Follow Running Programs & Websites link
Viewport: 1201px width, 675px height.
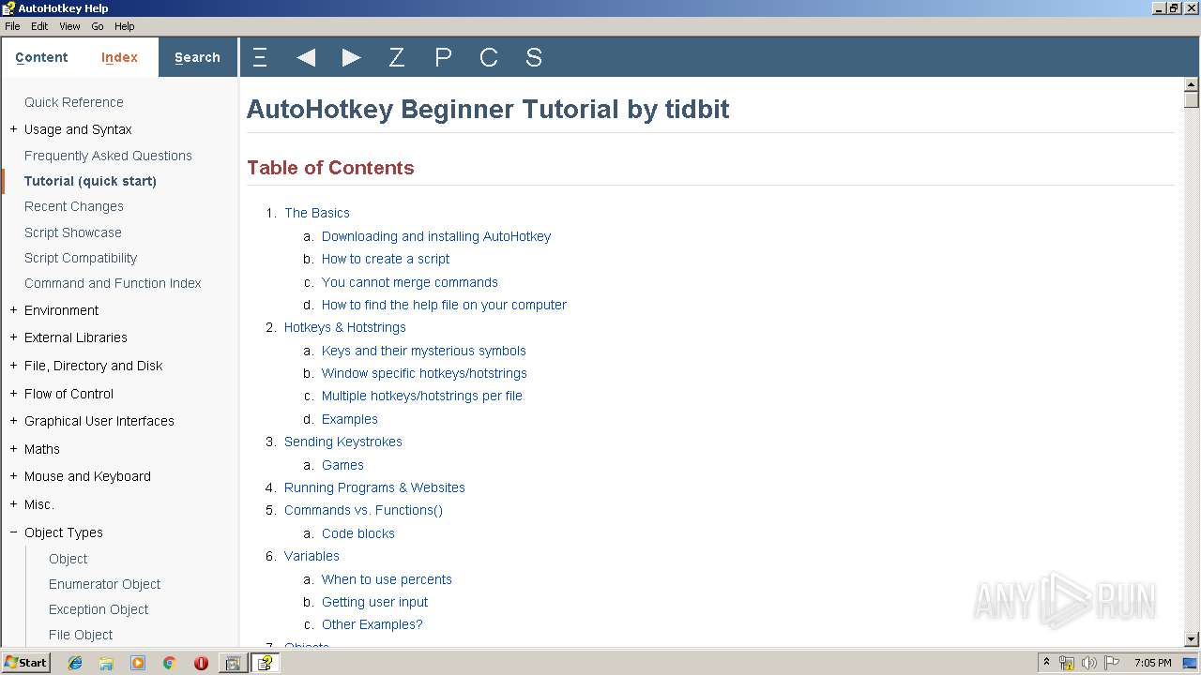coord(374,487)
